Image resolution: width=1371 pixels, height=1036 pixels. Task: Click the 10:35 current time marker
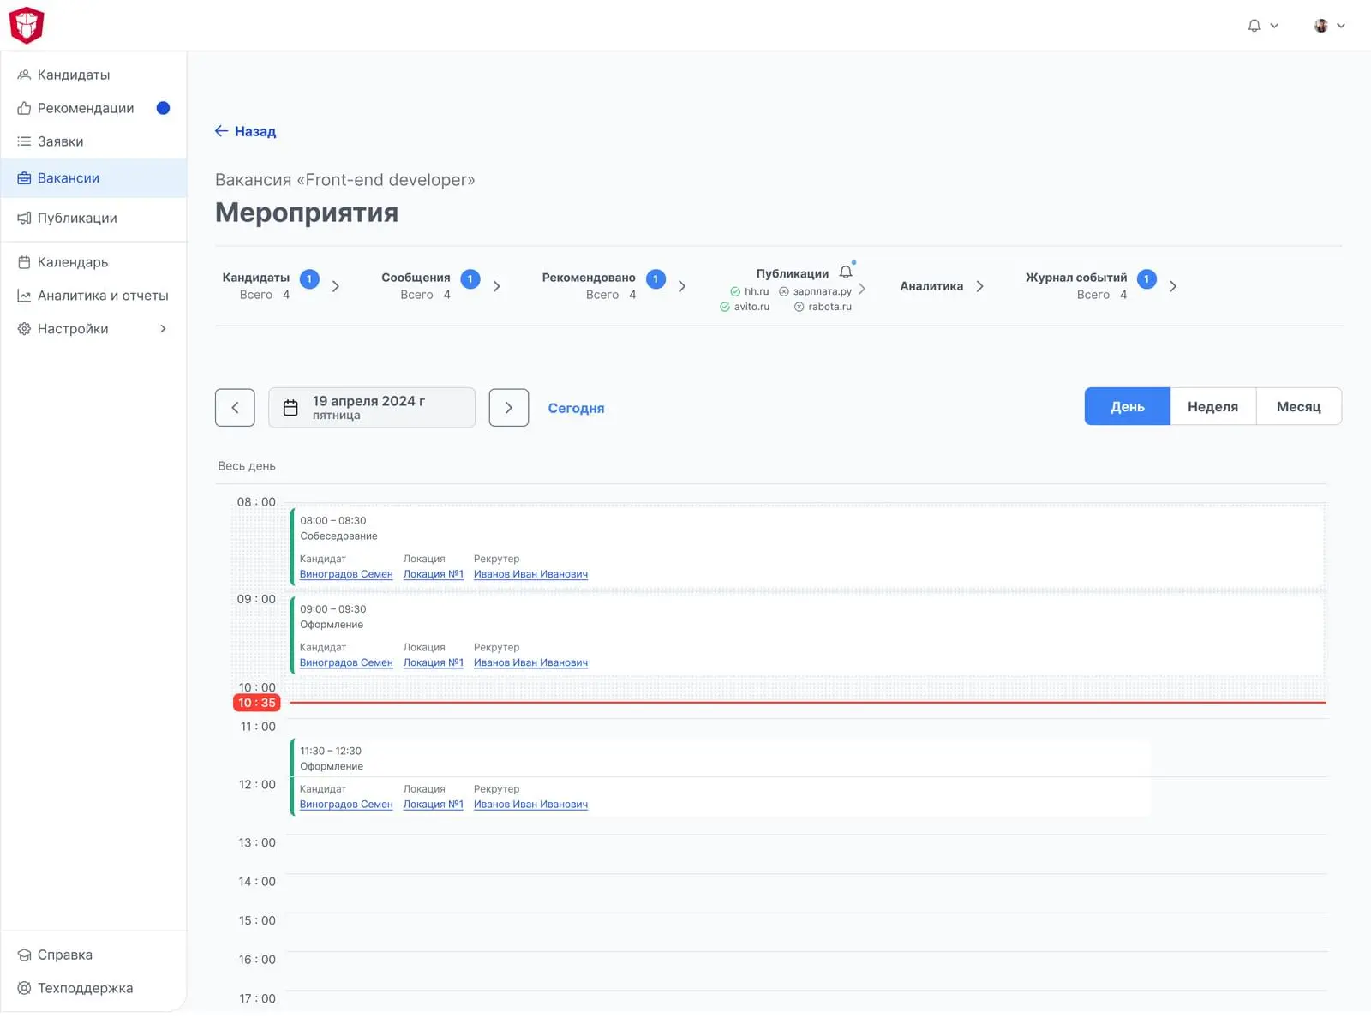(x=257, y=703)
